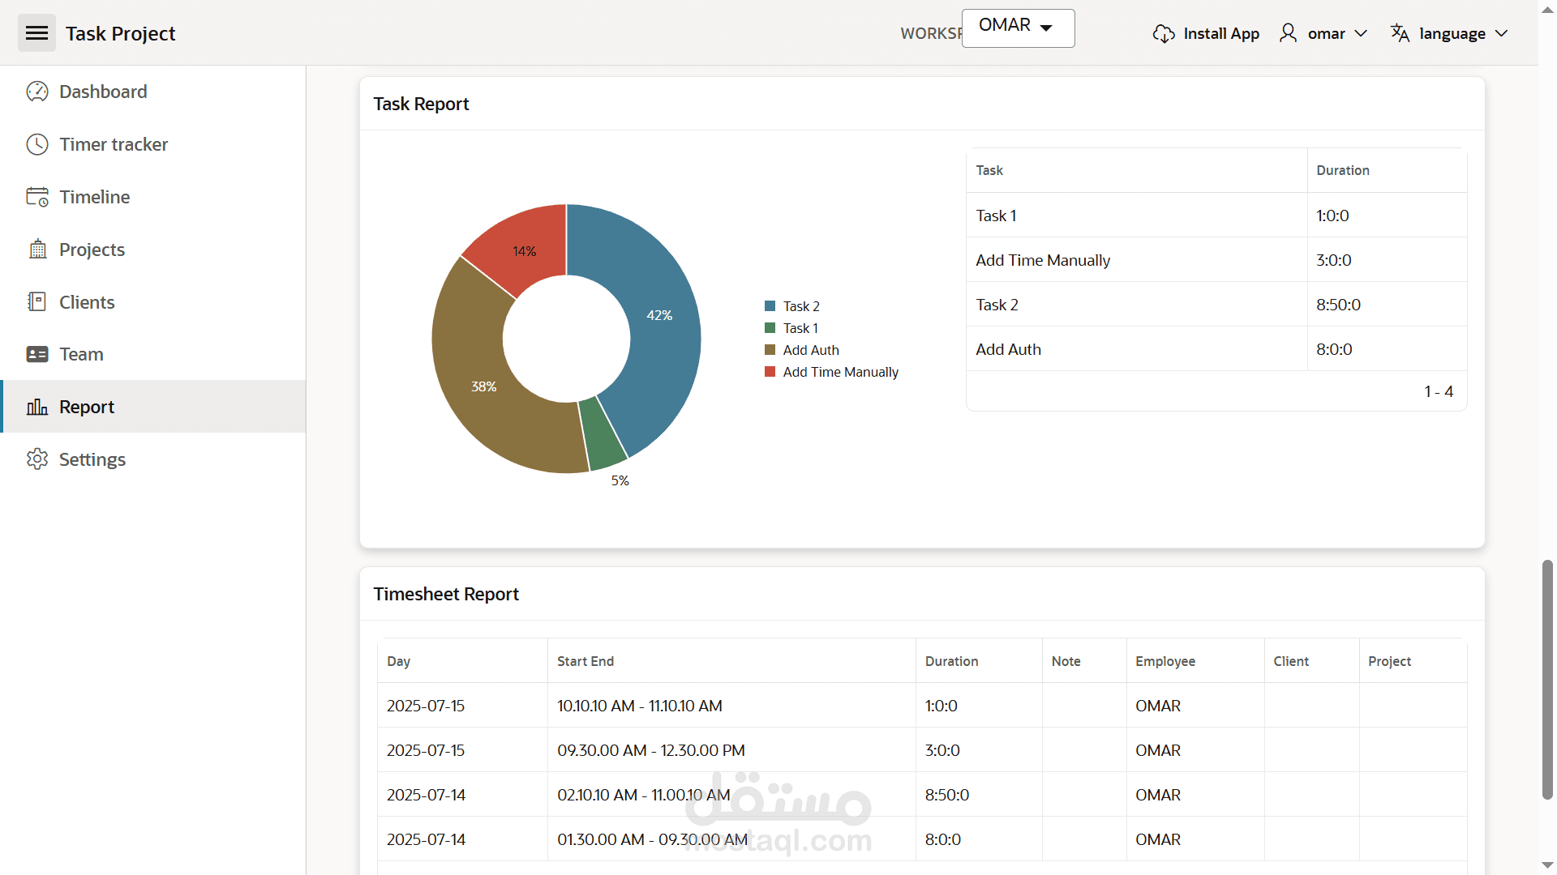Click 02.10.10 AM - 11.00.10 AM entry
Image resolution: width=1557 pixels, height=875 pixels.
pos(643,795)
